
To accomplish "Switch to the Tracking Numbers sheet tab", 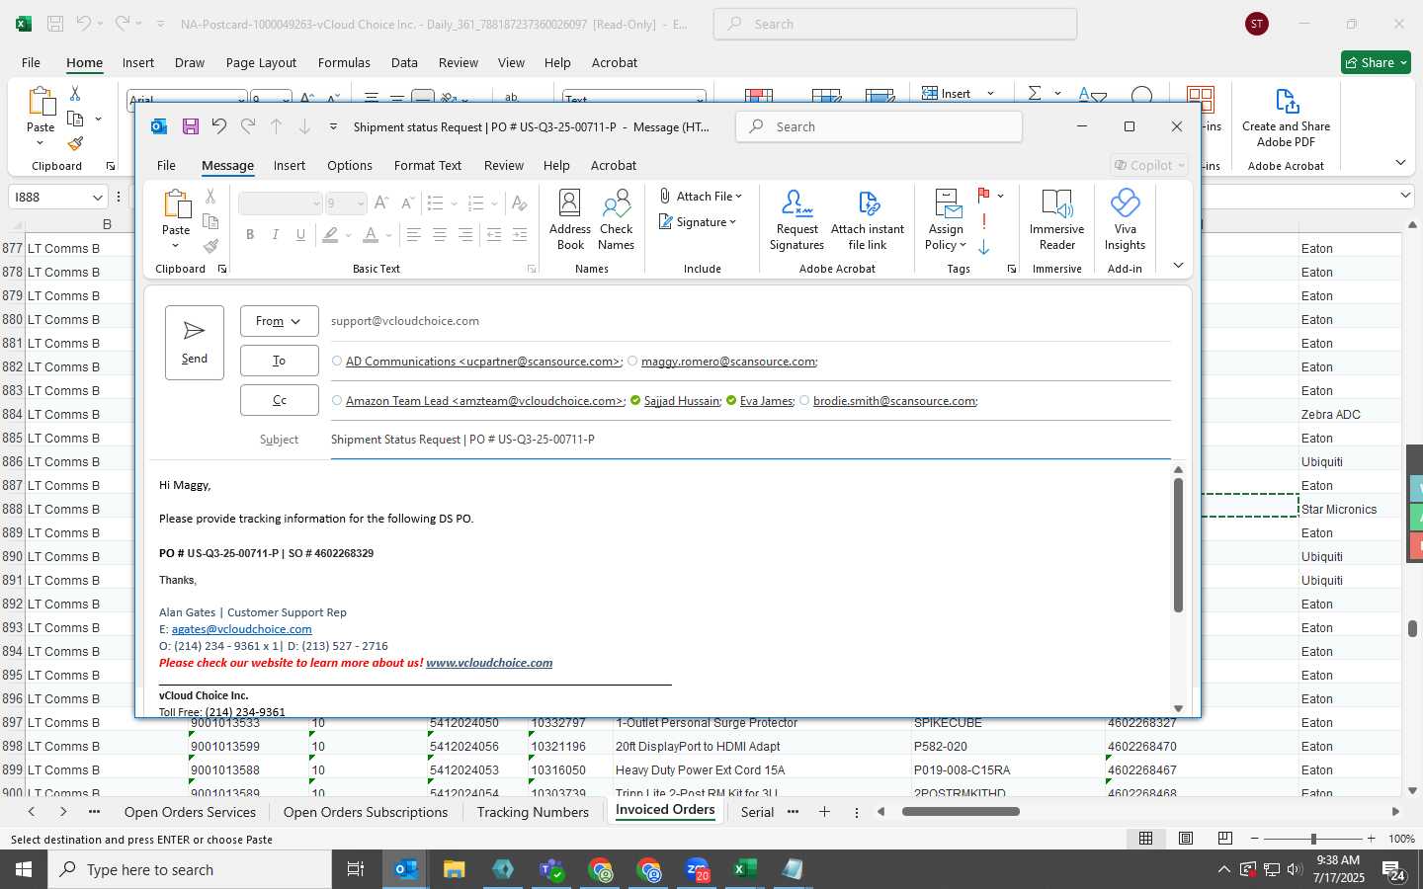I will click(533, 812).
